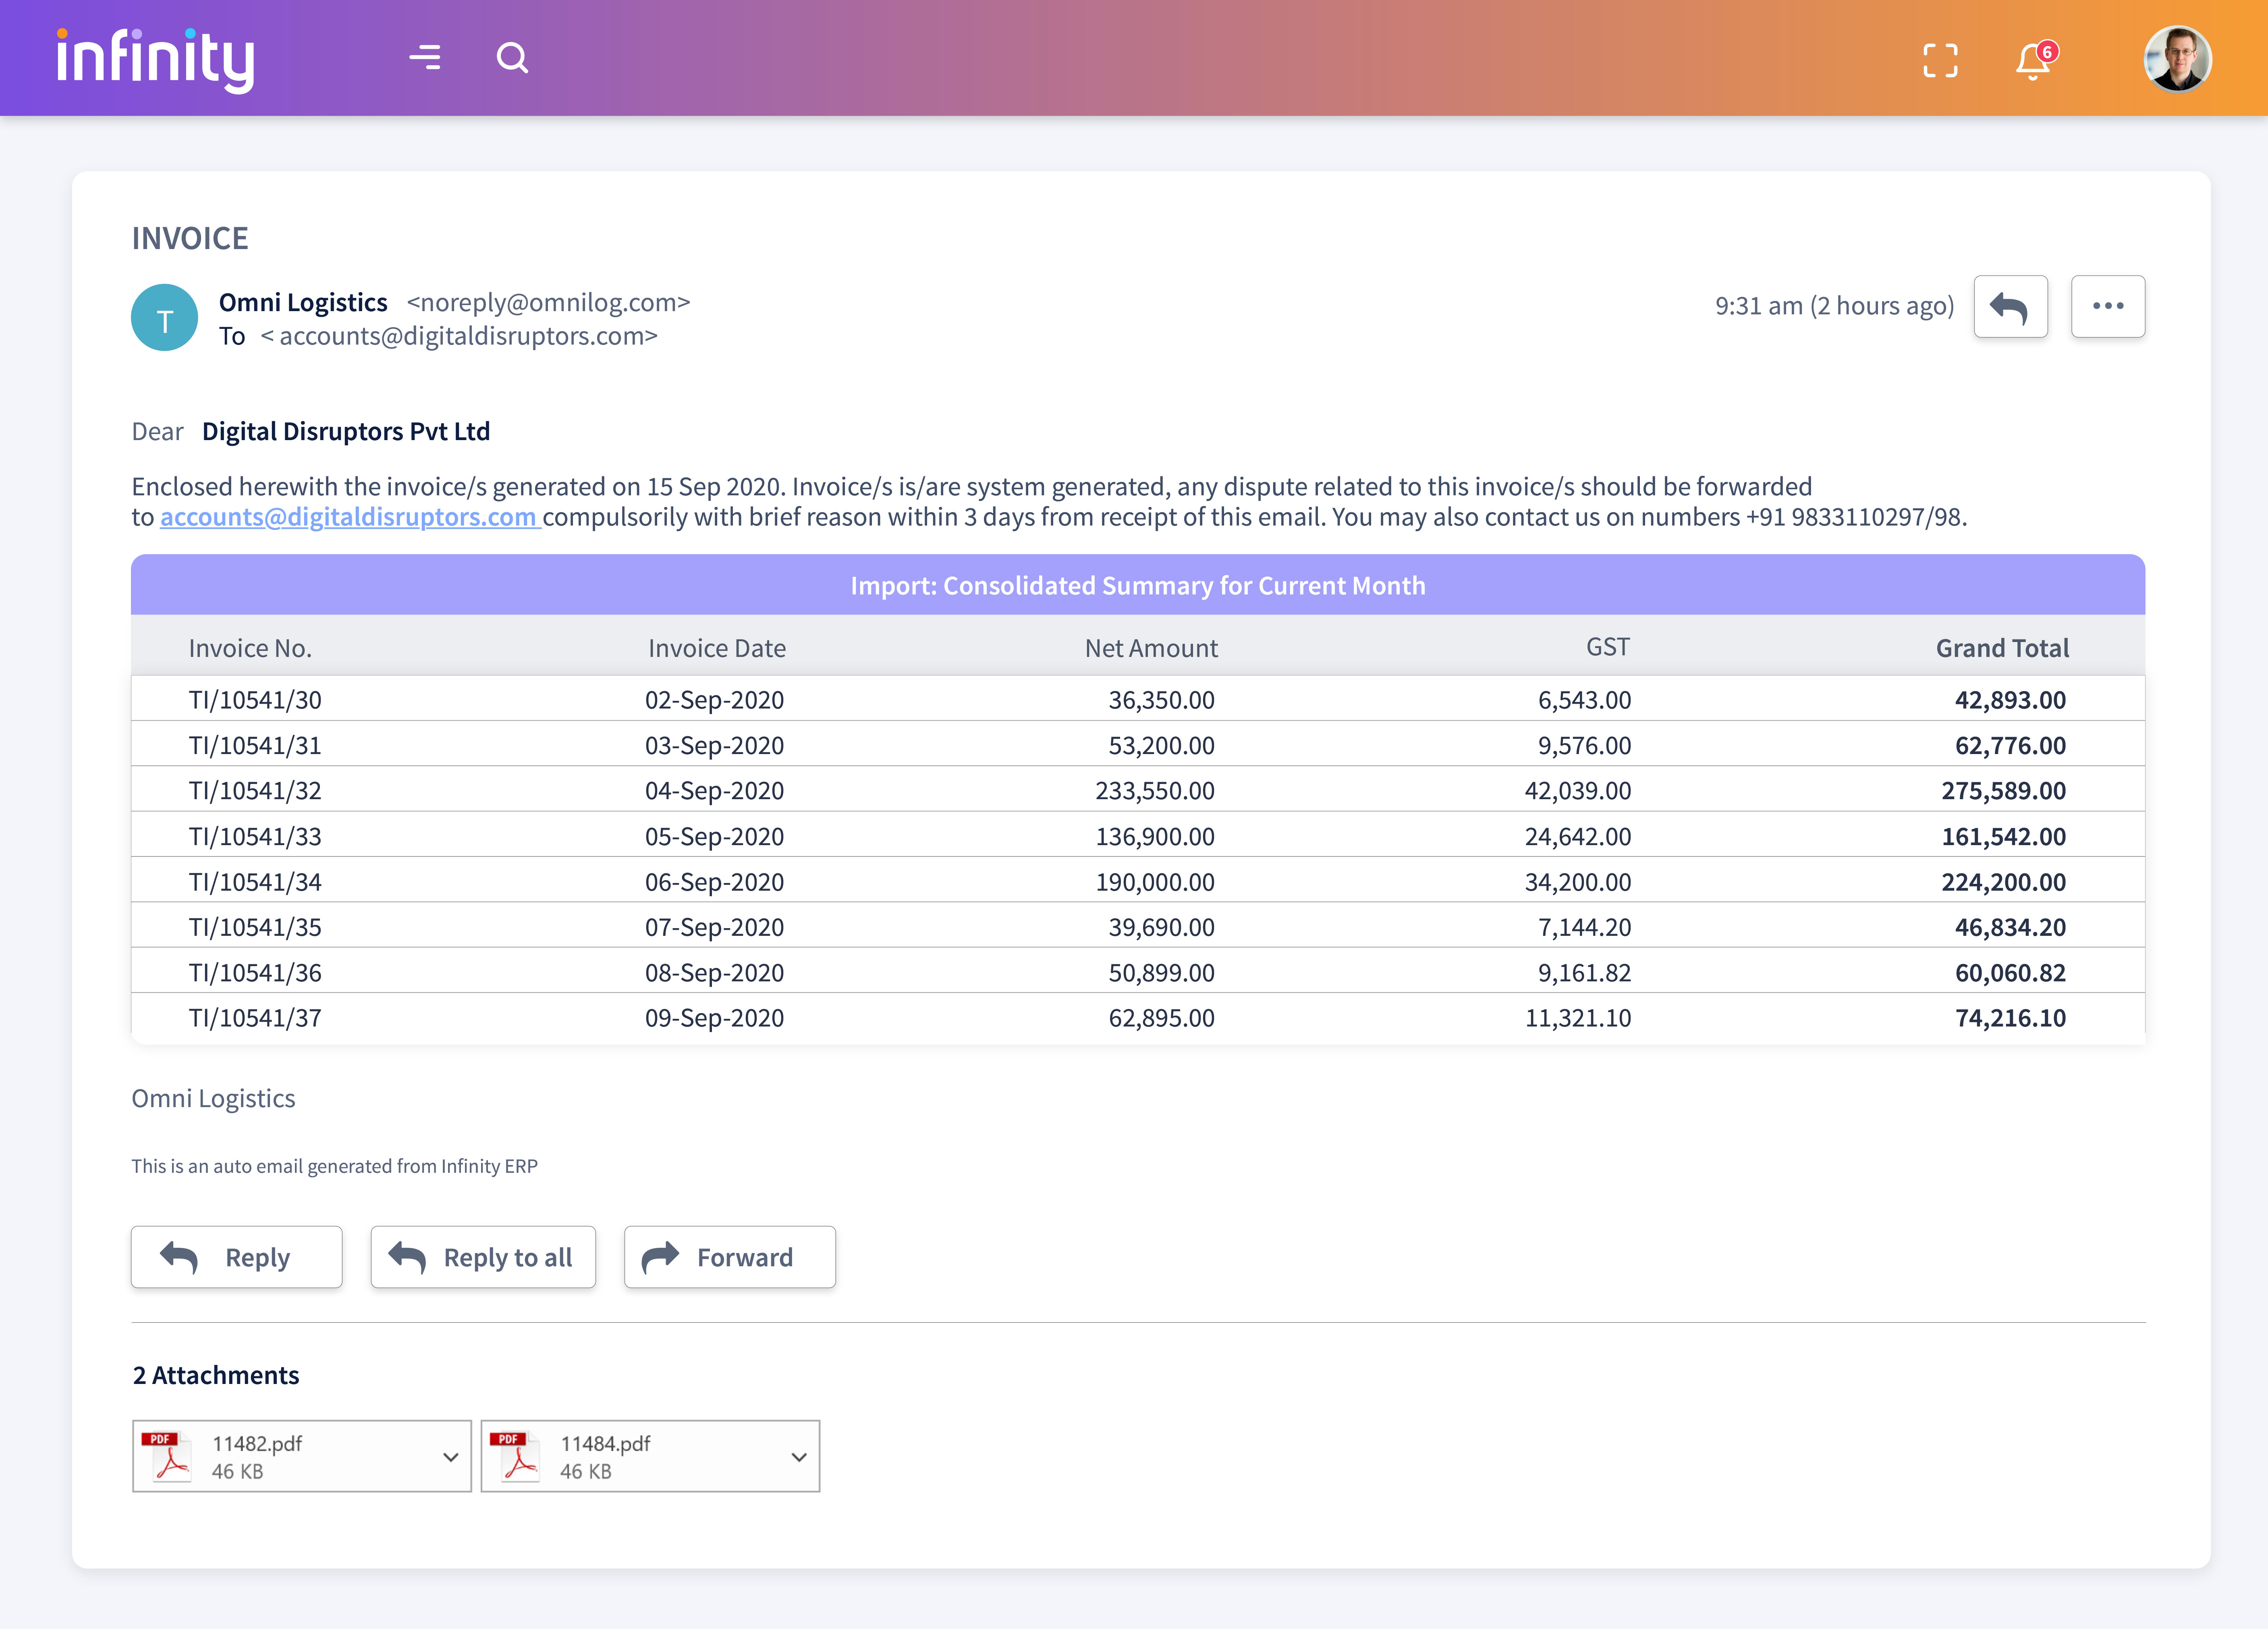Image resolution: width=2268 pixels, height=1629 pixels.
Task: Click the sender avatar circle T
Action: coord(164,318)
